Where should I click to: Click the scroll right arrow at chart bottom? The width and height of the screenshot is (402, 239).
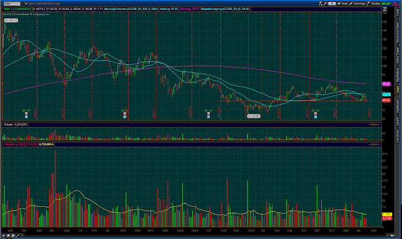[x=388, y=235]
